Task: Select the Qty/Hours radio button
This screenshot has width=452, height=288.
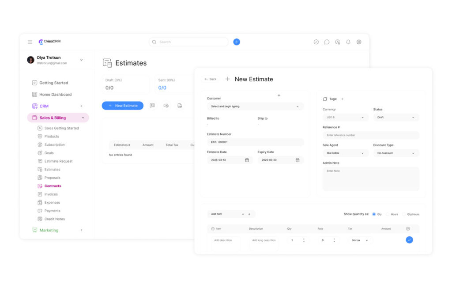Action: pyautogui.click(x=404, y=214)
